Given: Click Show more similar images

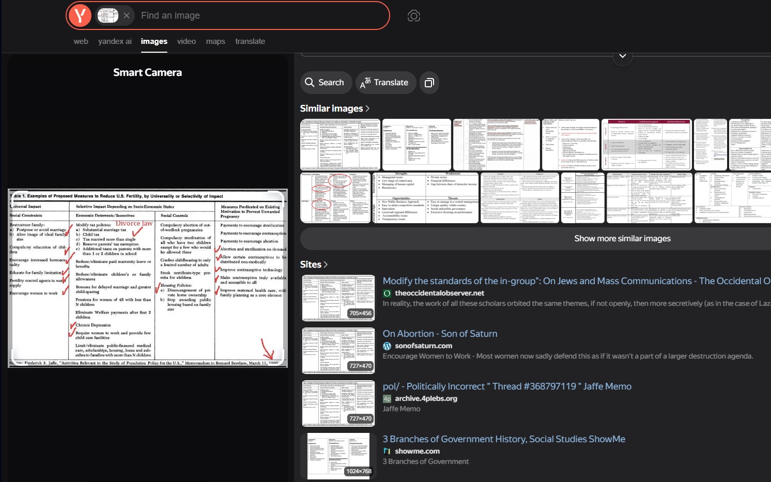Looking at the screenshot, I should pos(622,239).
